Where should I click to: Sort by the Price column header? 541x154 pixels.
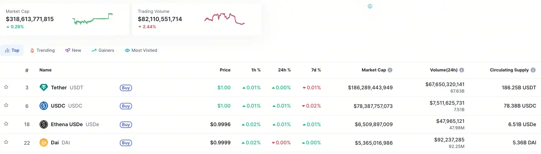point(225,70)
